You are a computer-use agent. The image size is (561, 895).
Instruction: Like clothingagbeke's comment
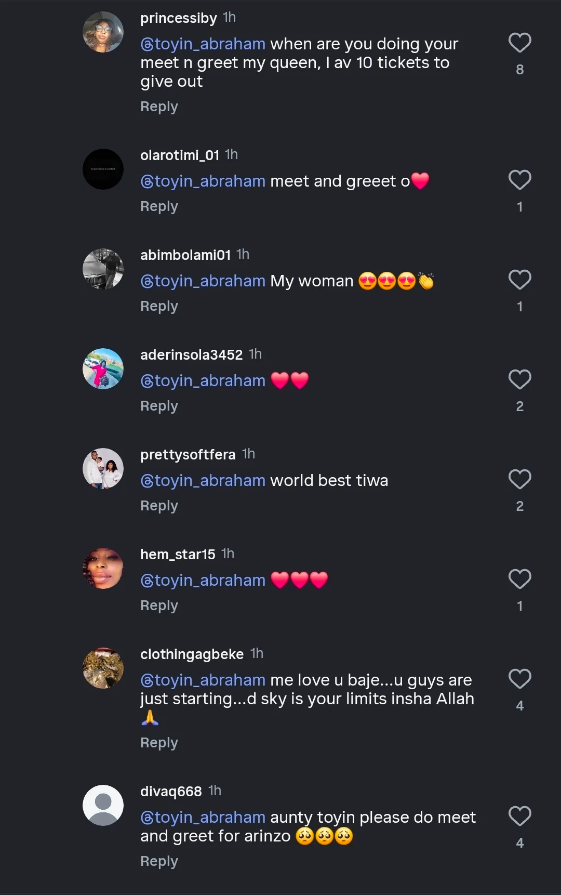tap(519, 679)
